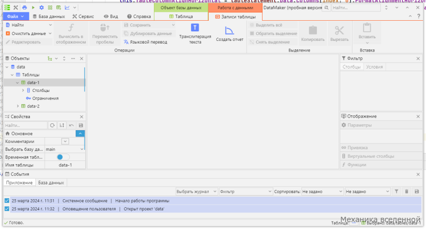426x229 pixels.
Task: Open the Сервис menu
Action: [83, 16]
